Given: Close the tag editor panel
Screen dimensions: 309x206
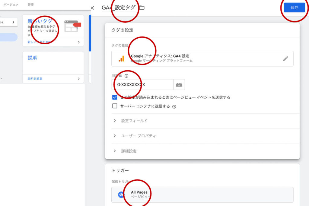Looking at the screenshot, I should (x=92, y=8).
